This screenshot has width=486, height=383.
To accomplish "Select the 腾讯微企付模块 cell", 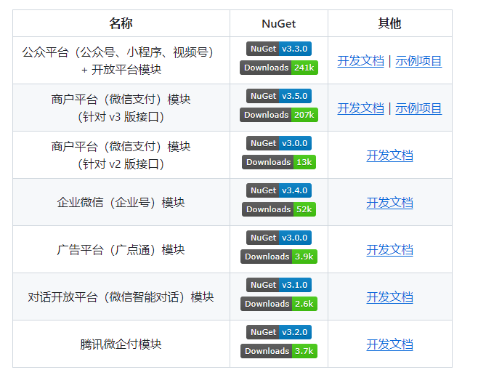I will 121,344.
